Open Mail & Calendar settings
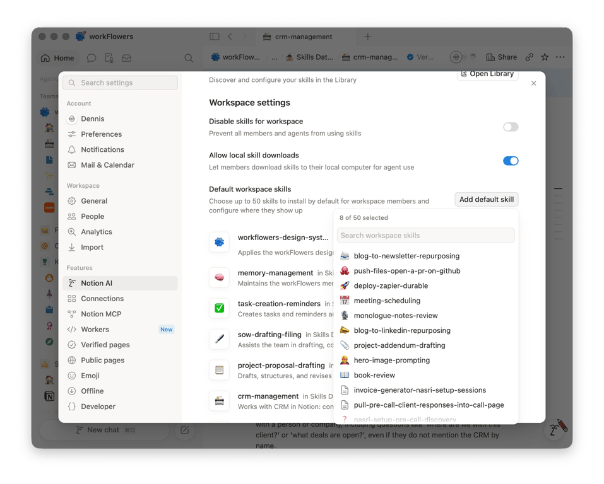Screen dimensions: 604x484 pyautogui.click(x=120, y=165)
